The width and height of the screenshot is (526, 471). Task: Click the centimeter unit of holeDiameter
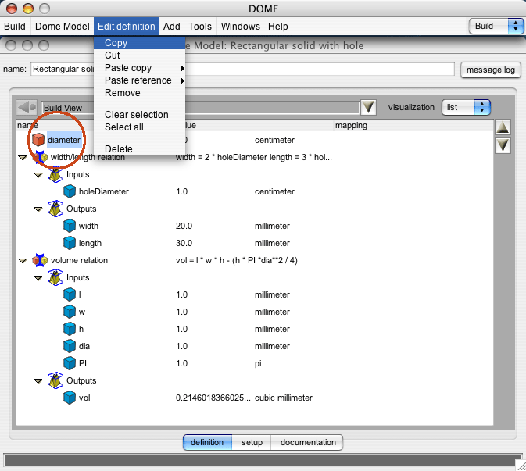tap(274, 191)
